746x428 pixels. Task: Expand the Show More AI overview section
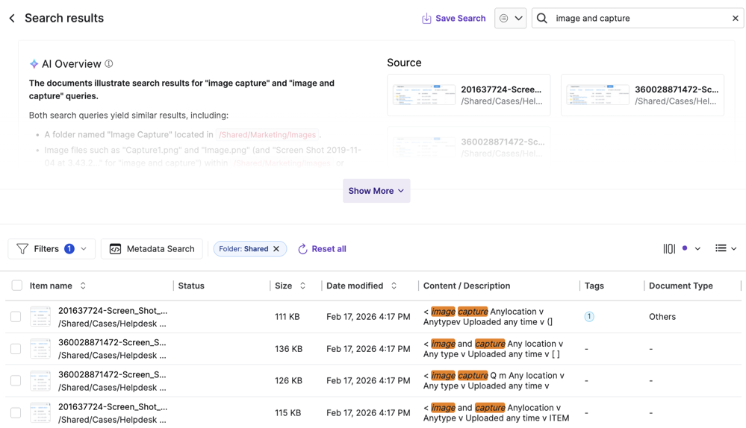376,191
